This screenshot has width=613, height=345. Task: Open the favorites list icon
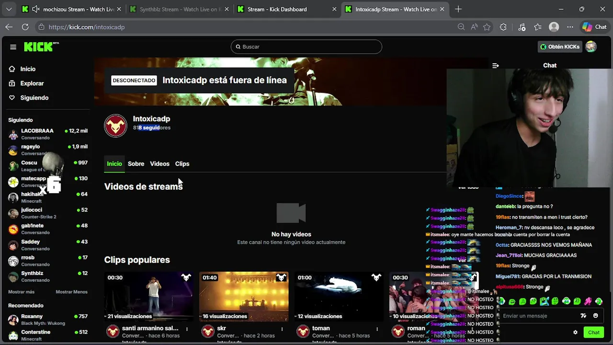[x=538, y=27]
